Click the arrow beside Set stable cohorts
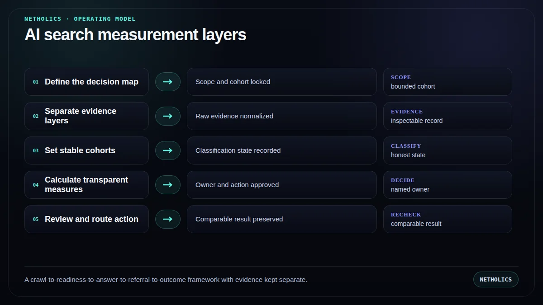 (168, 150)
